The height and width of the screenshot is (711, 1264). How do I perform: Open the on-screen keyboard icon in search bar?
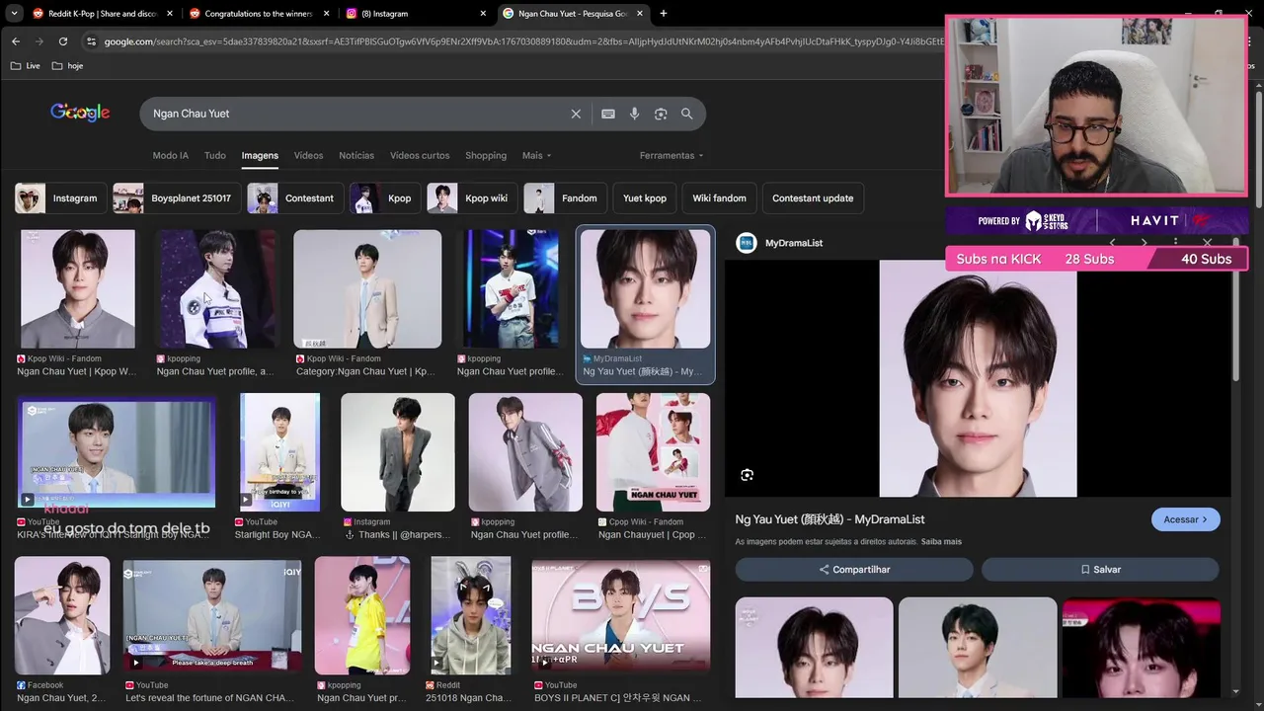[x=608, y=114]
